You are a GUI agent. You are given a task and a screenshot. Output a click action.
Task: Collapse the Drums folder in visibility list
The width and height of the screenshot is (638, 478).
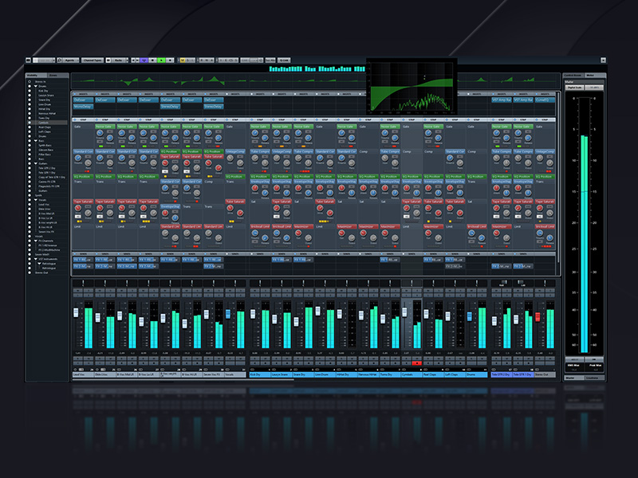(33, 85)
